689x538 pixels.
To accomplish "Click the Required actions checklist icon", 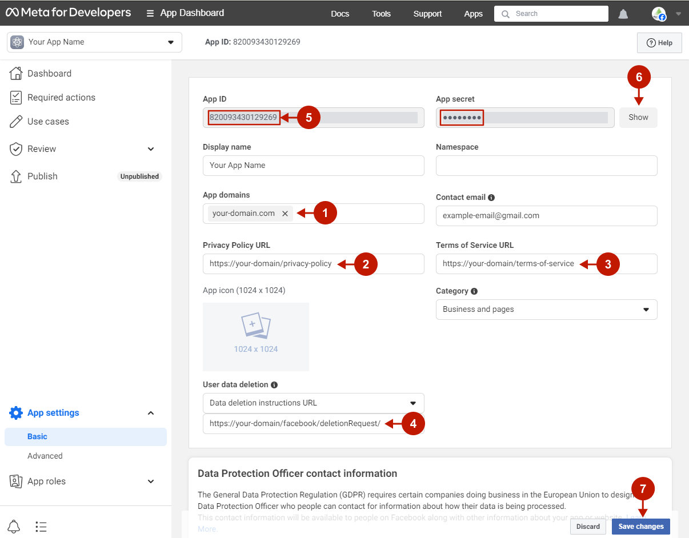I will [x=16, y=97].
